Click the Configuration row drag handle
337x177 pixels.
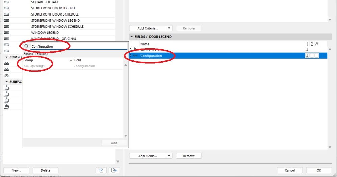point(130,56)
